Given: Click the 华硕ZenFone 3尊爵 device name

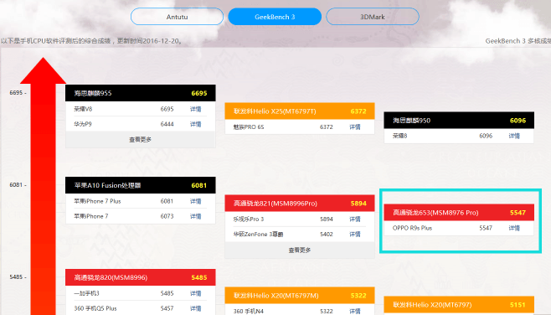Looking at the screenshot, I should 258,234.
